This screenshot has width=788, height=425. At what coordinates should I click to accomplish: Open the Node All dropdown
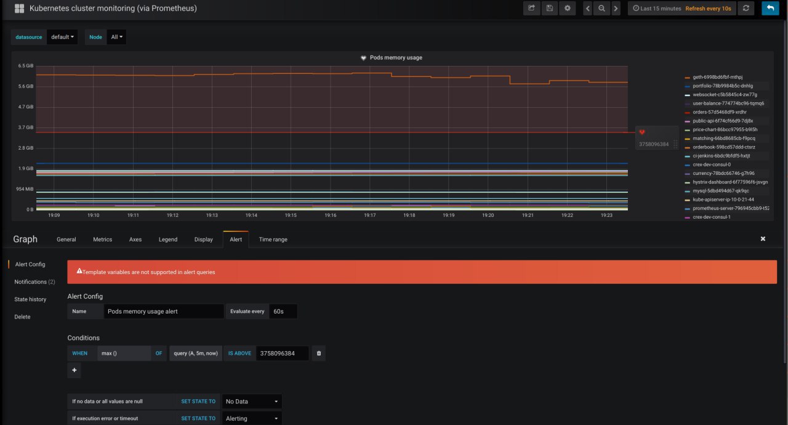click(x=116, y=37)
